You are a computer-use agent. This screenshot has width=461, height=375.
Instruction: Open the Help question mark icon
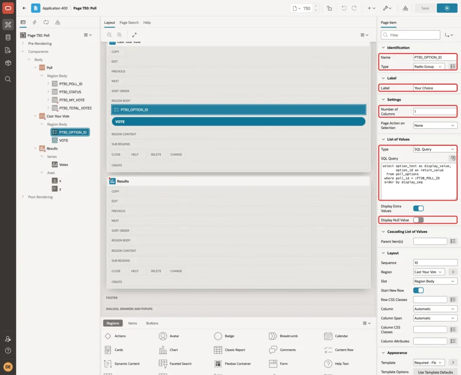8,351
